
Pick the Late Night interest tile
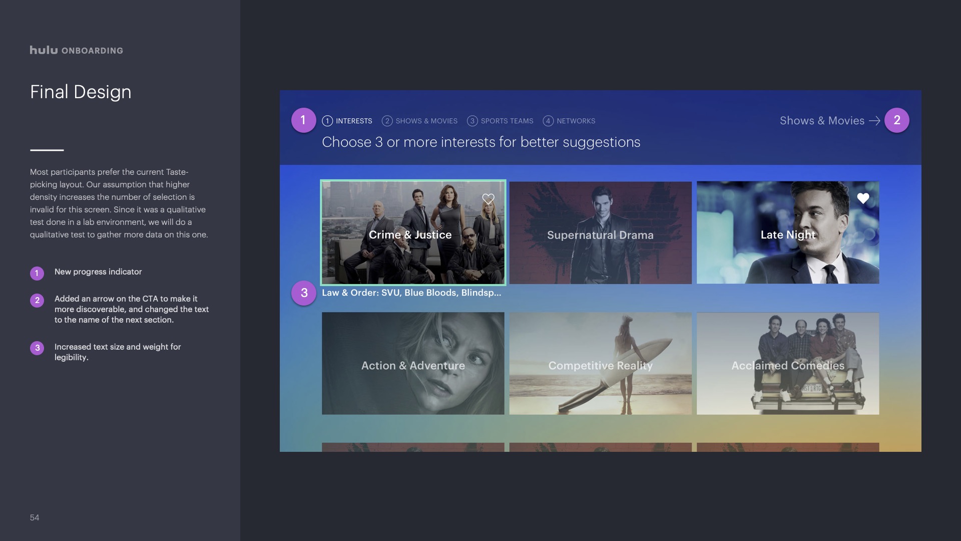[x=788, y=233]
